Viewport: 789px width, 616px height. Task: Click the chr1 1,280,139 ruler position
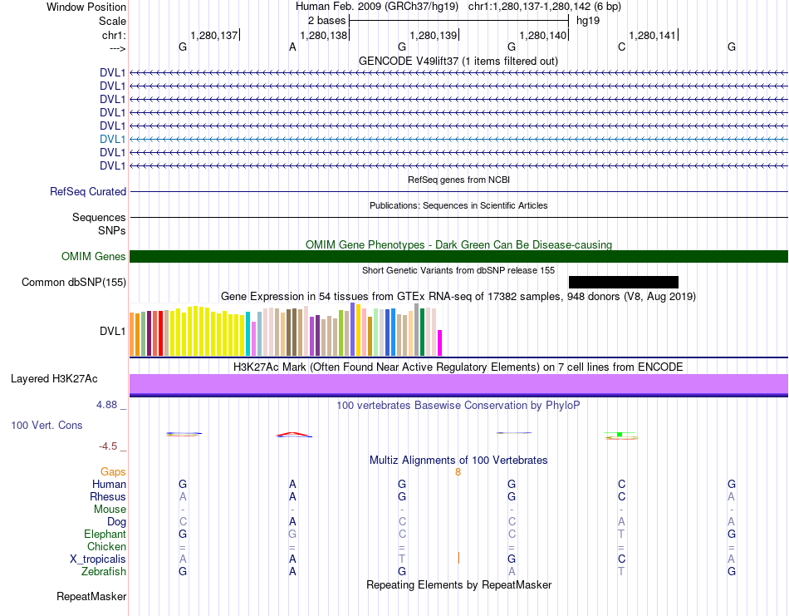click(x=434, y=35)
